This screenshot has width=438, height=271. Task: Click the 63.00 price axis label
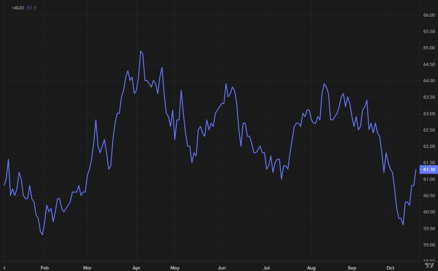click(429, 114)
